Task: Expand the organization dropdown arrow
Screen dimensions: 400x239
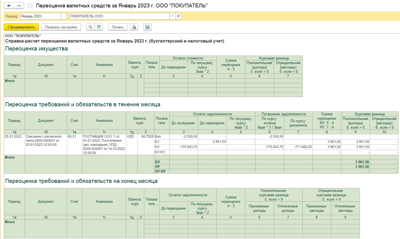Action: coord(172,16)
